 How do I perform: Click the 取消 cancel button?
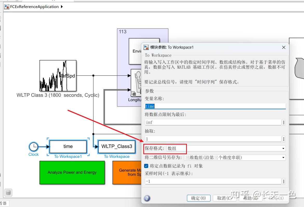(x=225, y=198)
